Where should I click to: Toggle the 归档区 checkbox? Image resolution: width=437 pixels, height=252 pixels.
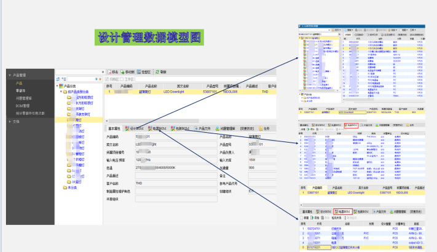click(x=107, y=79)
